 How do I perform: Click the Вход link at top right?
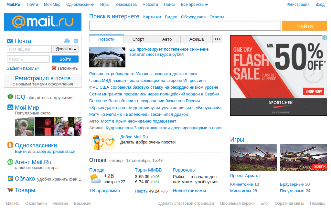[x=320, y=5]
